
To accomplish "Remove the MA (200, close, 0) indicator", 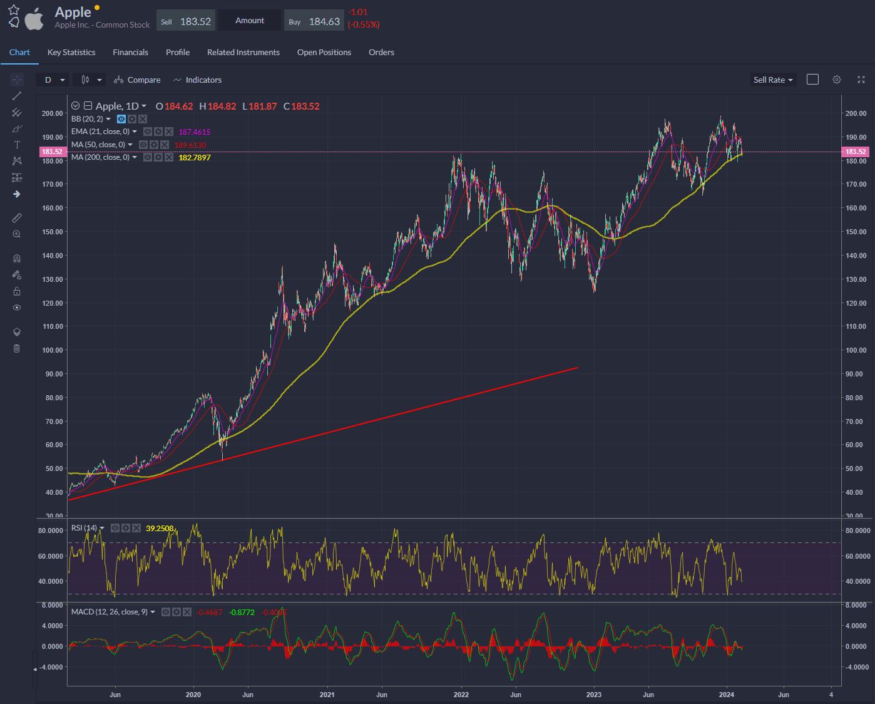I will (x=168, y=157).
